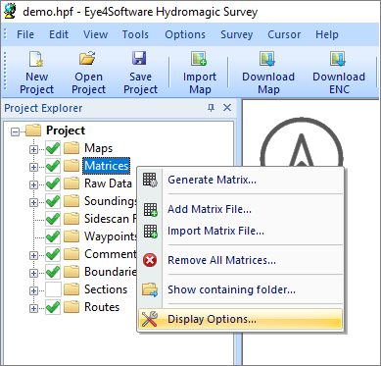This screenshot has width=381, height=366.
Task: Click the Download ENC toolbar icon
Action: click(x=338, y=59)
